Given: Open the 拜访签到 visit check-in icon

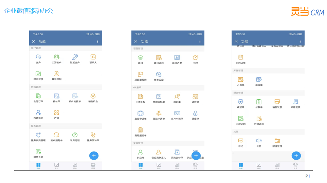Looking at the screenshot, I should pos(56,74).
